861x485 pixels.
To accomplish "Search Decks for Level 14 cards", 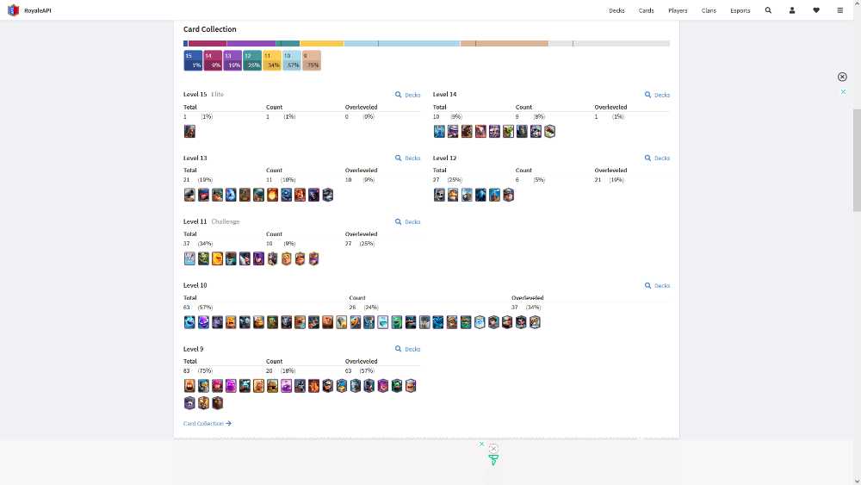I will [657, 95].
